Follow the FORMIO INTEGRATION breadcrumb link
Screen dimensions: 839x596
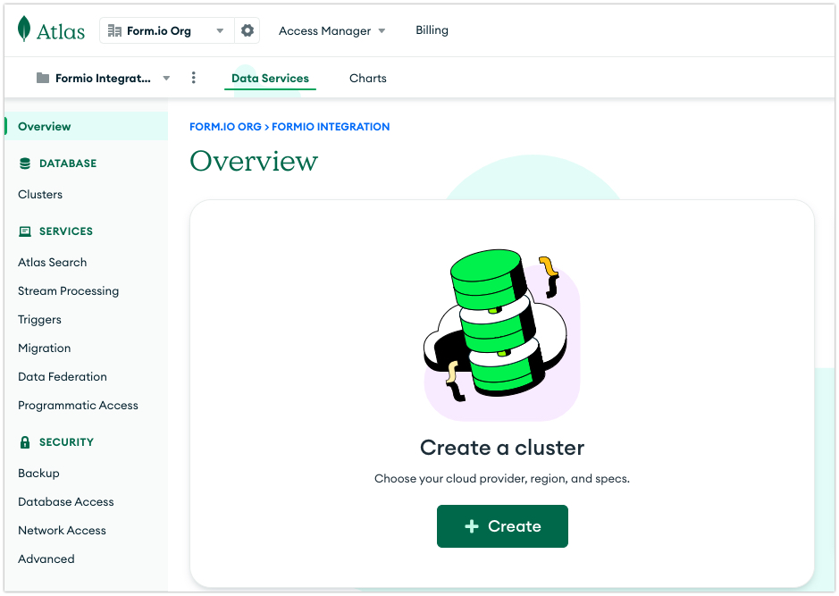coord(331,127)
